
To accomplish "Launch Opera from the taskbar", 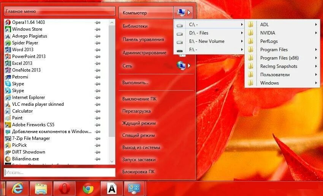I will 65,188.
